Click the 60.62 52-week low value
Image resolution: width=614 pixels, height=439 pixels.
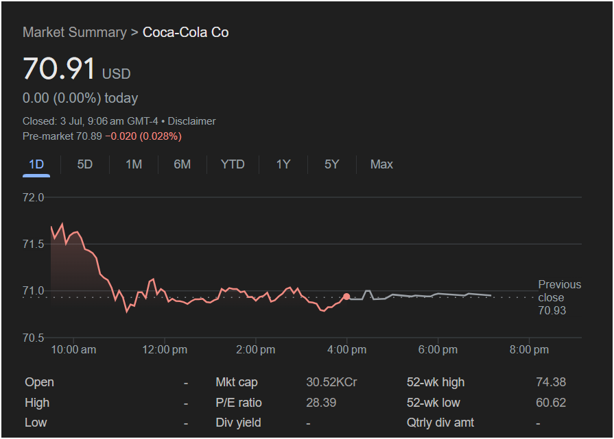[x=551, y=403]
